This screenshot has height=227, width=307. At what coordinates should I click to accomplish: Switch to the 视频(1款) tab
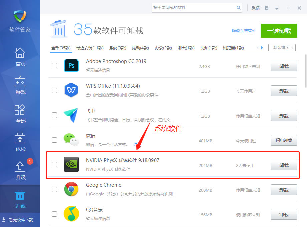point(209,48)
